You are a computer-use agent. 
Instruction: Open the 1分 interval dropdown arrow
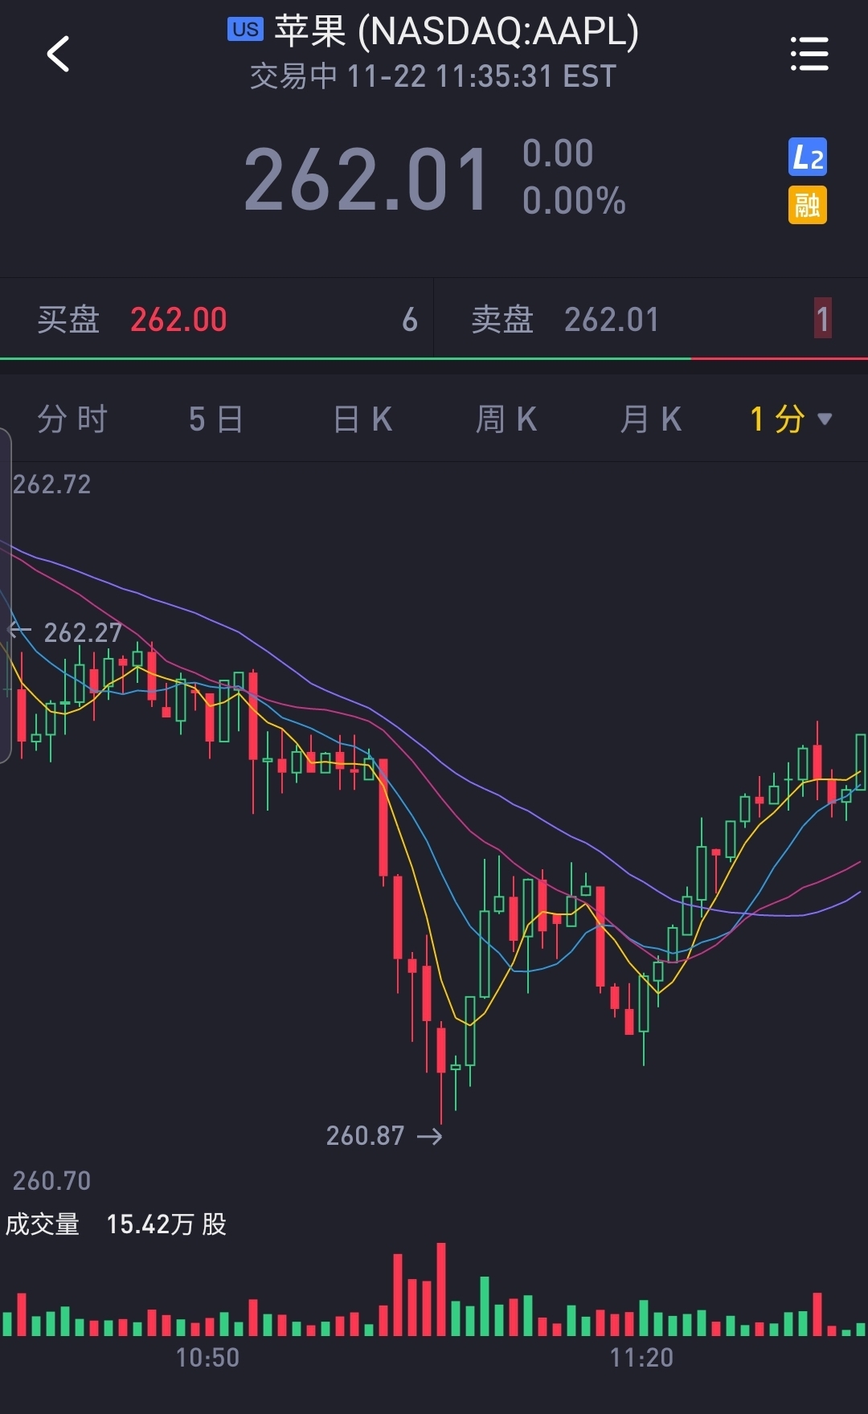824,419
